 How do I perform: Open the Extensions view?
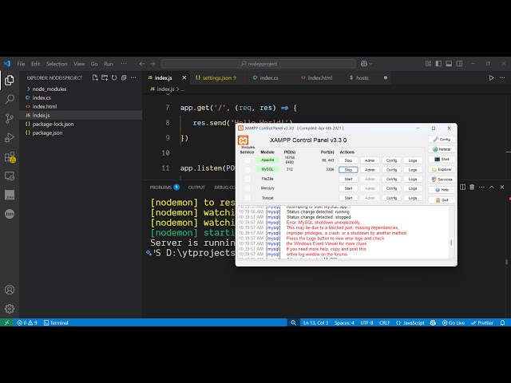click(10, 157)
